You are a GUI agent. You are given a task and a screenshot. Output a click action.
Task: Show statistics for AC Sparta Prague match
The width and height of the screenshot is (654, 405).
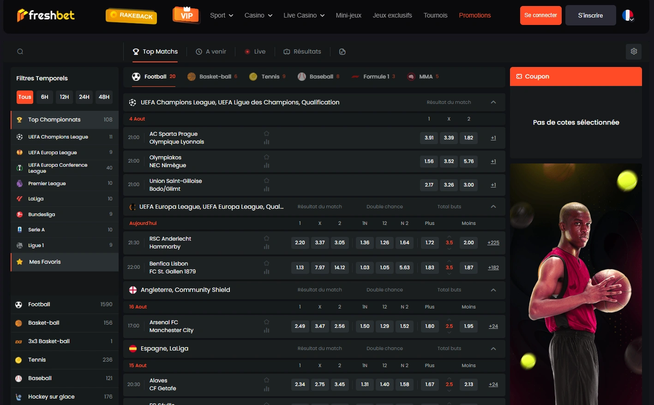click(267, 142)
